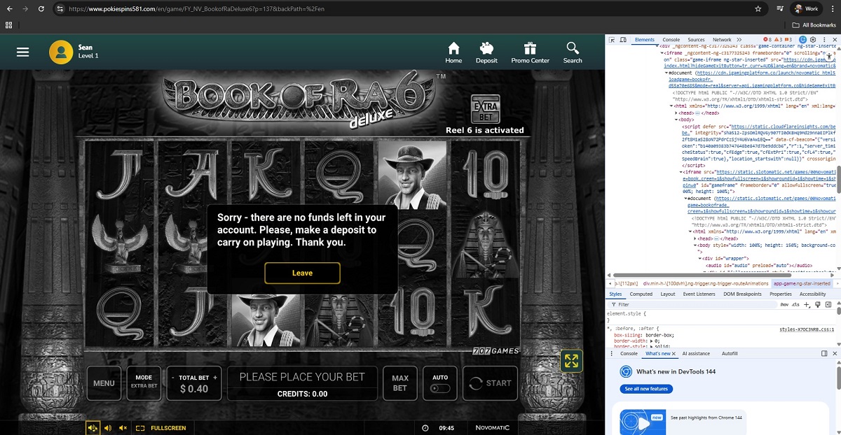Viewport: 841px width, 435px height.
Task: Switch to the Network tab in DevTools
Action: tap(722, 40)
